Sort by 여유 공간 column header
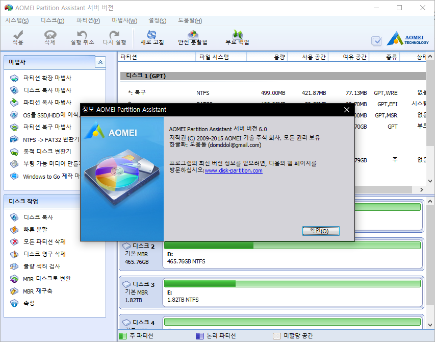This screenshot has height=342, width=435. point(349,57)
